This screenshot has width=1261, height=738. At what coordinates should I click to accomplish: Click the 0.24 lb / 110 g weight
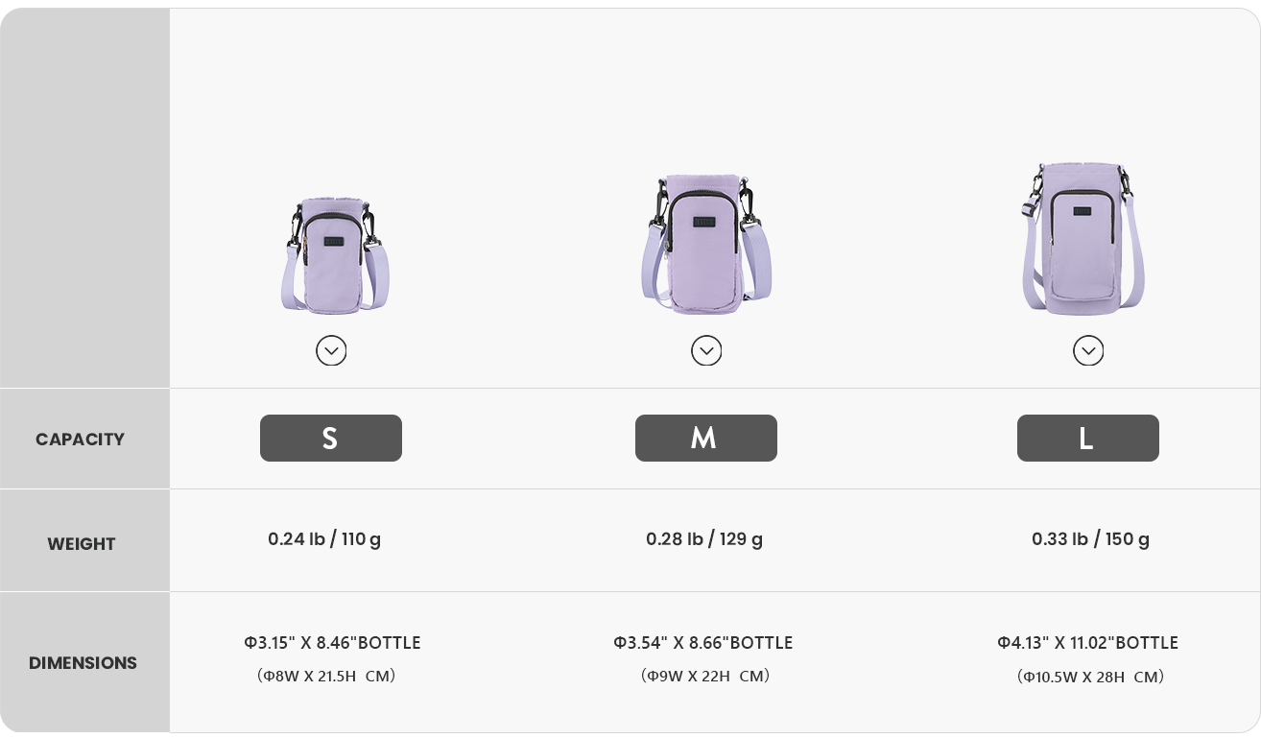324,539
